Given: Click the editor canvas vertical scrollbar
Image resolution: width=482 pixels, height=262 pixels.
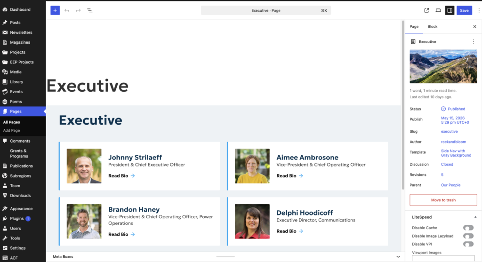Looking at the screenshot, I should point(403,106).
